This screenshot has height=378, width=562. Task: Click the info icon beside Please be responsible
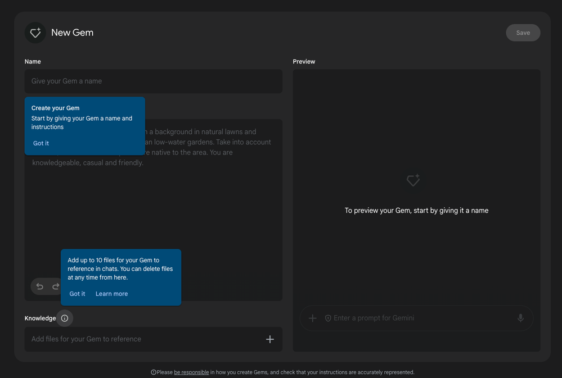click(x=154, y=372)
